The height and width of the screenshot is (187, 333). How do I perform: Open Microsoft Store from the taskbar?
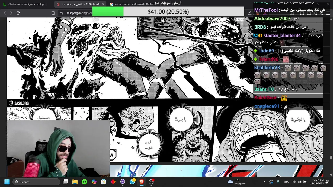click(104, 182)
